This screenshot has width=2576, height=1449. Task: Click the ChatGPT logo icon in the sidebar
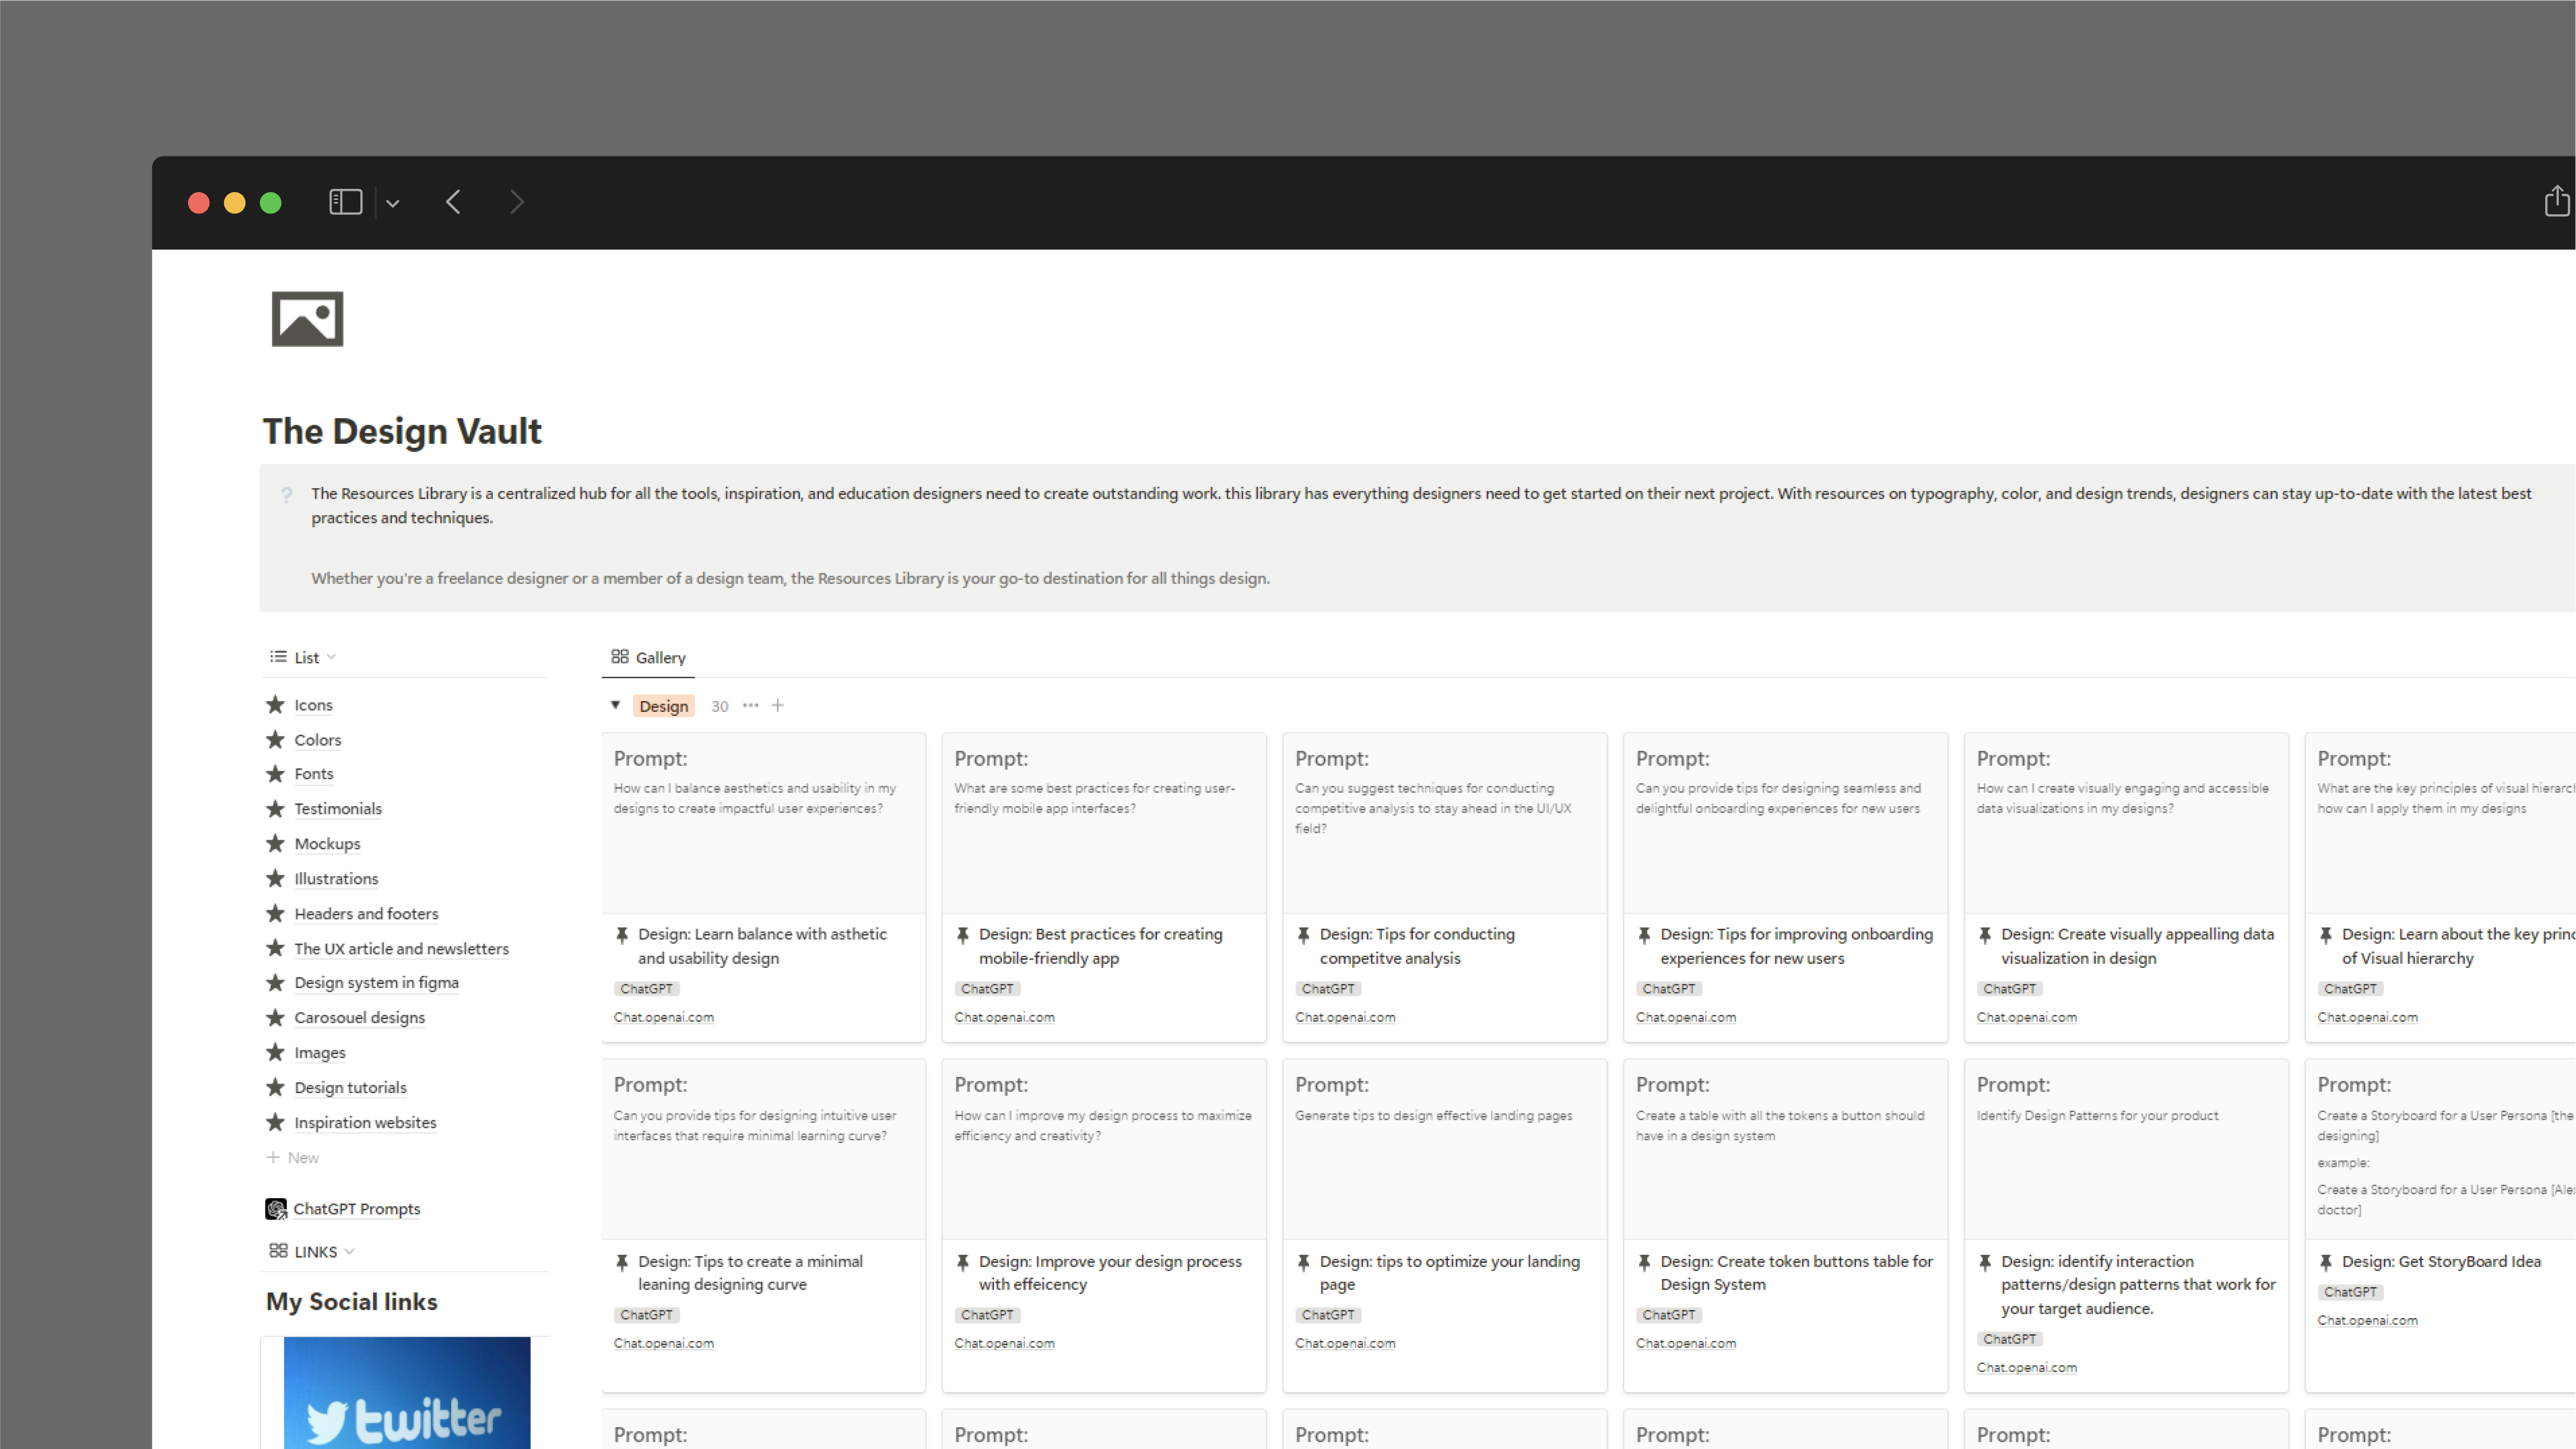click(x=276, y=1209)
